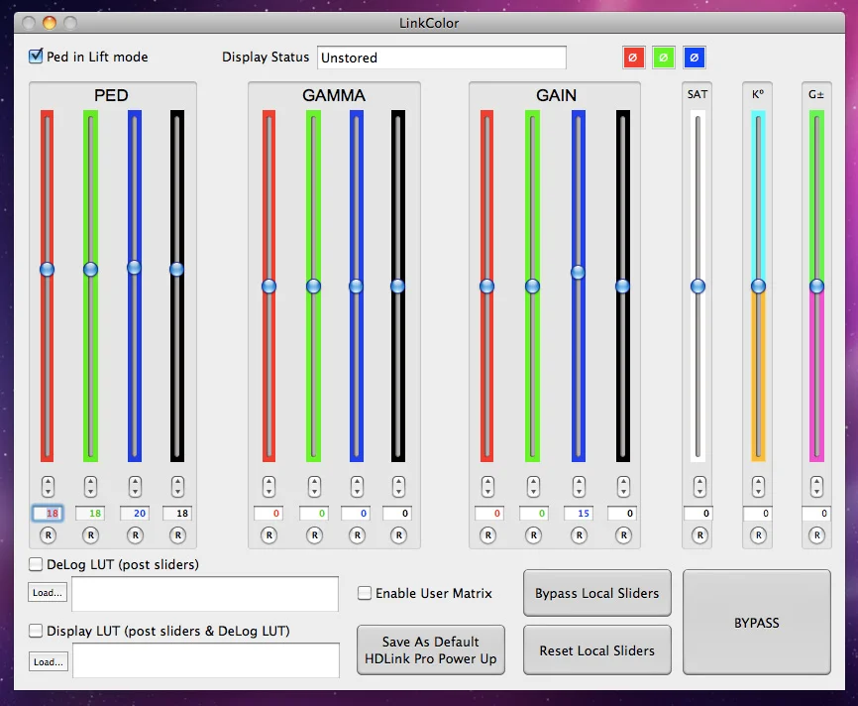Enable the DeLog LUT checkbox
The image size is (858, 706).
[x=36, y=564]
